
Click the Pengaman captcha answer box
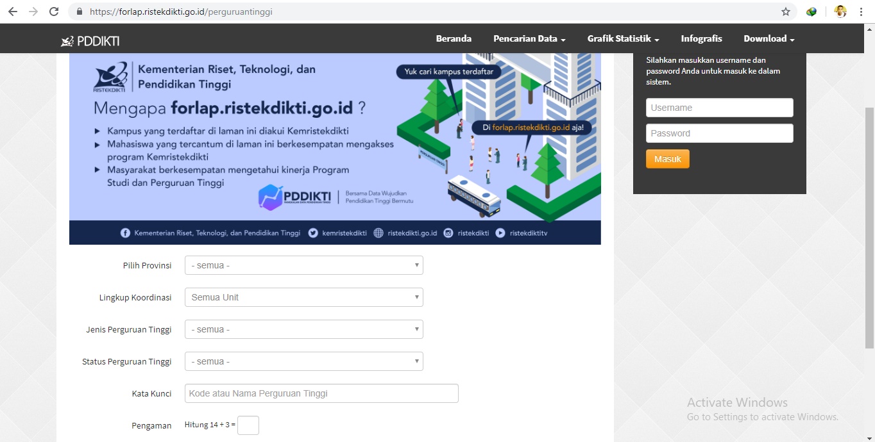pos(248,425)
